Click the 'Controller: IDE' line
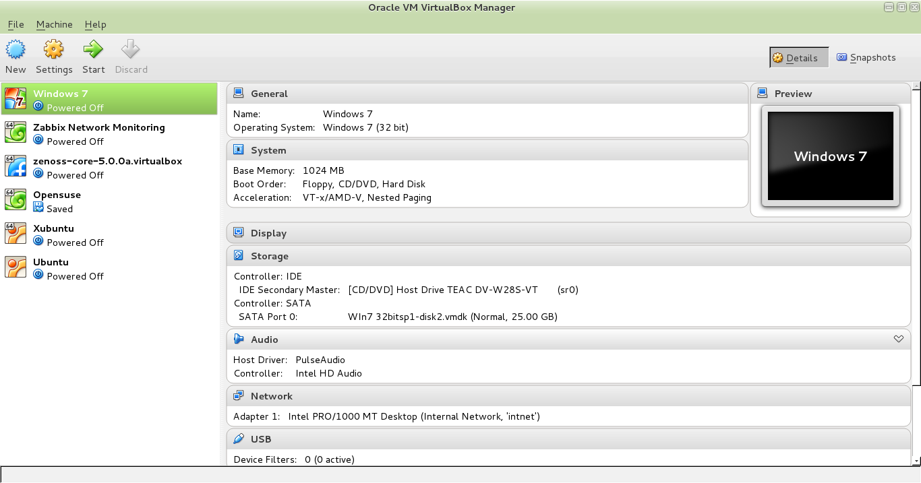This screenshot has height=483, width=921. pyautogui.click(x=268, y=276)
